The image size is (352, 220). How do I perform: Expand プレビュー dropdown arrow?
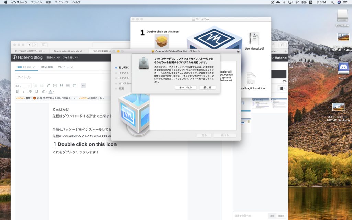tap(72, 67)
